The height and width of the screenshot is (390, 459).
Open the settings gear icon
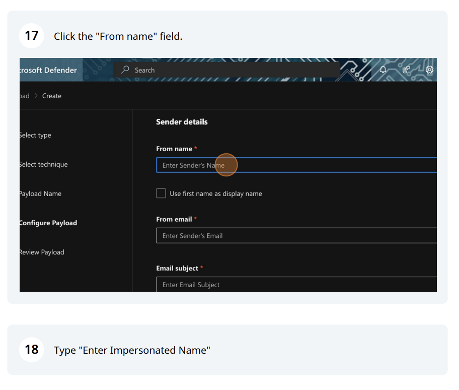coord(429,70)
